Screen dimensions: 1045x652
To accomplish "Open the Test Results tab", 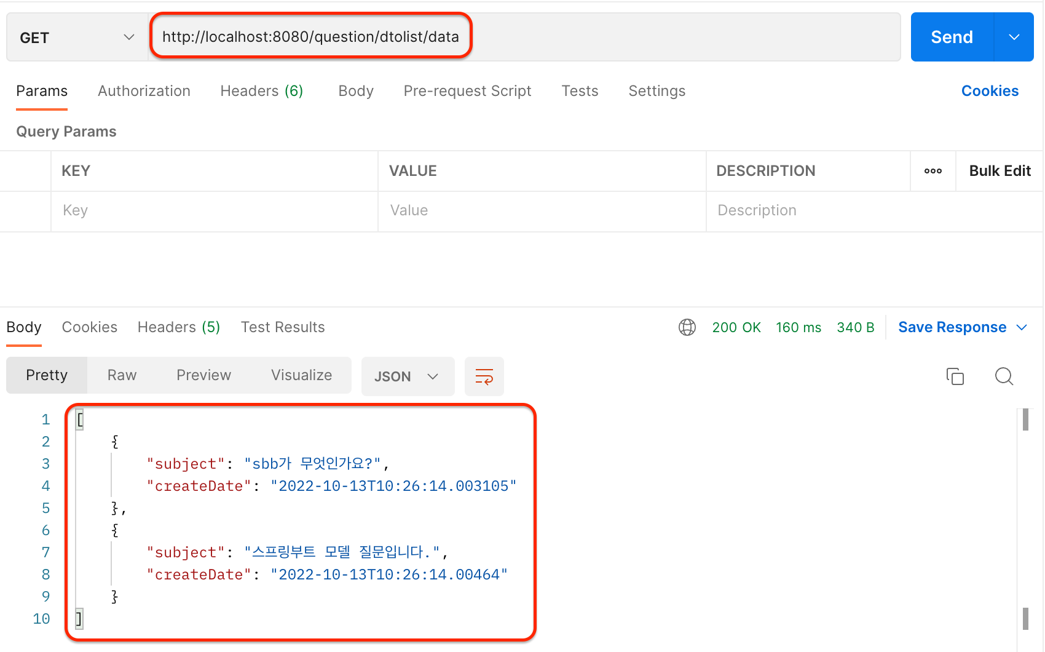I will (x=283, y=327).
